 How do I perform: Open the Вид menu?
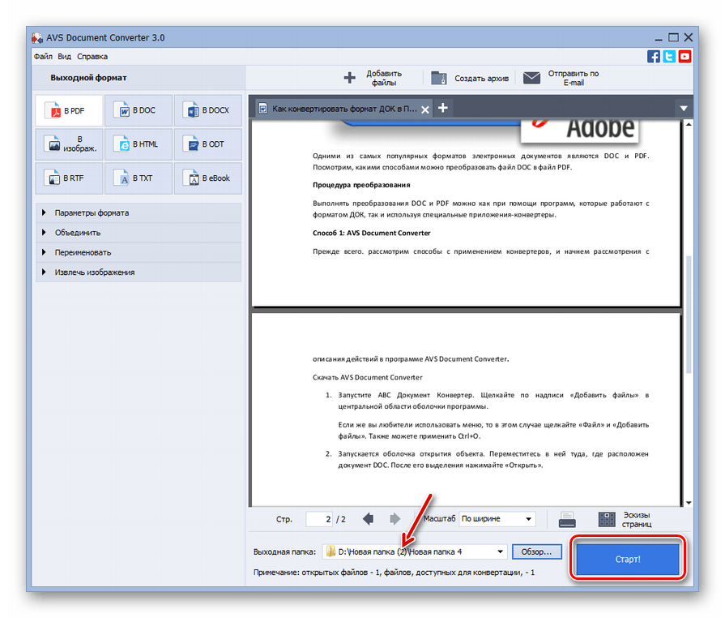point(64,57)
